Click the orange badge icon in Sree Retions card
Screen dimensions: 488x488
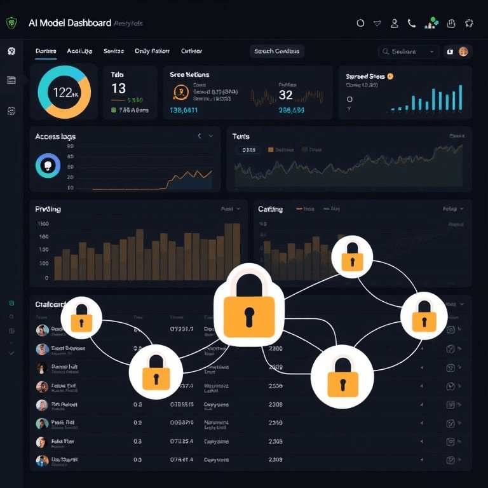tap(181, 92)
